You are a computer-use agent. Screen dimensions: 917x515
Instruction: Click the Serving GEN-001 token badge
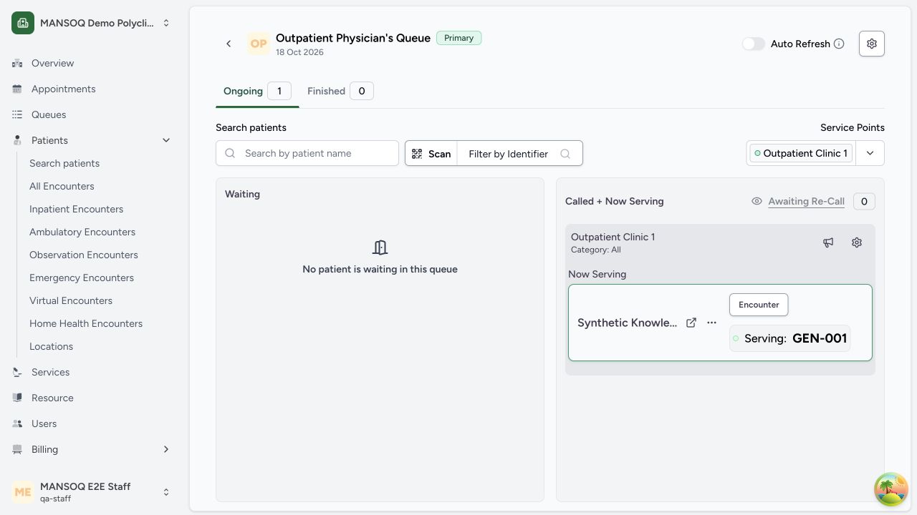(x=790, y=338)
